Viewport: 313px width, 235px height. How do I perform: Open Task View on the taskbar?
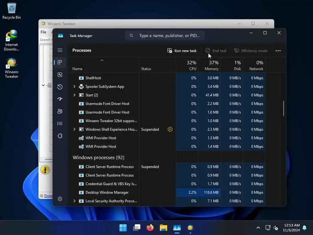point(137,228)
